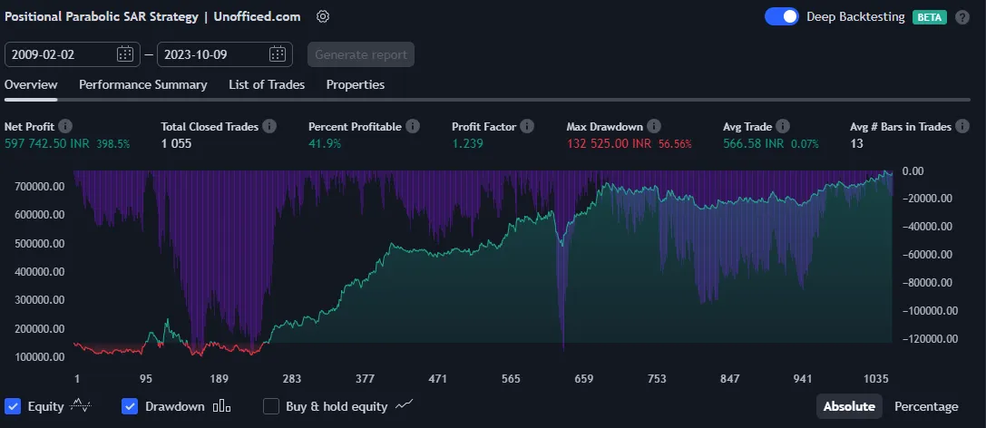Click info icon next to Max Drawdown

654,127
